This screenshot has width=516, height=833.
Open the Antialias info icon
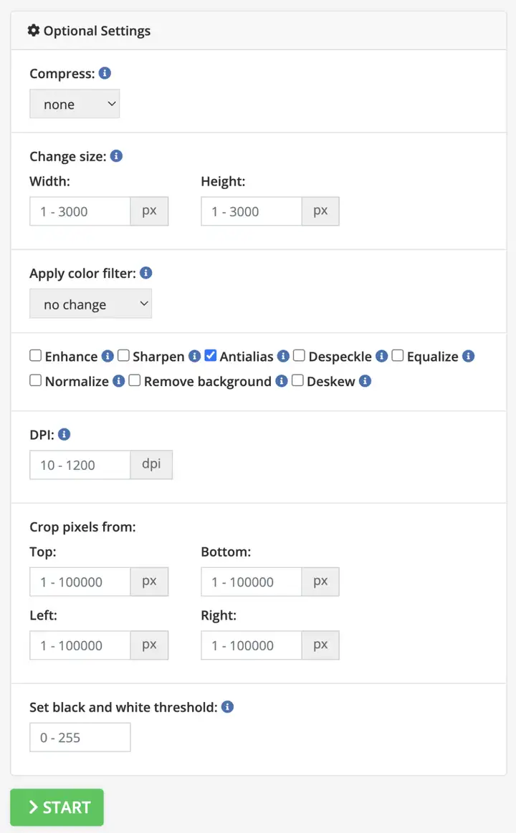[x=283, y=356]
